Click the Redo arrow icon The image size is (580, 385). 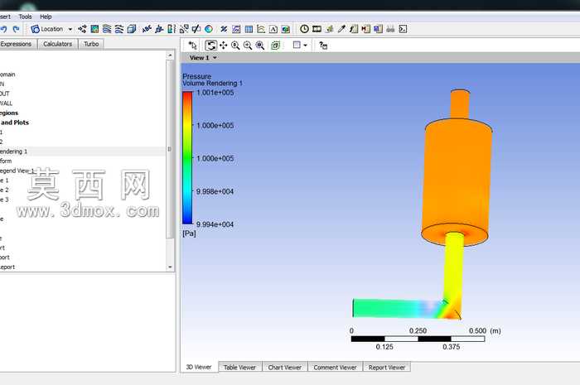16,29
